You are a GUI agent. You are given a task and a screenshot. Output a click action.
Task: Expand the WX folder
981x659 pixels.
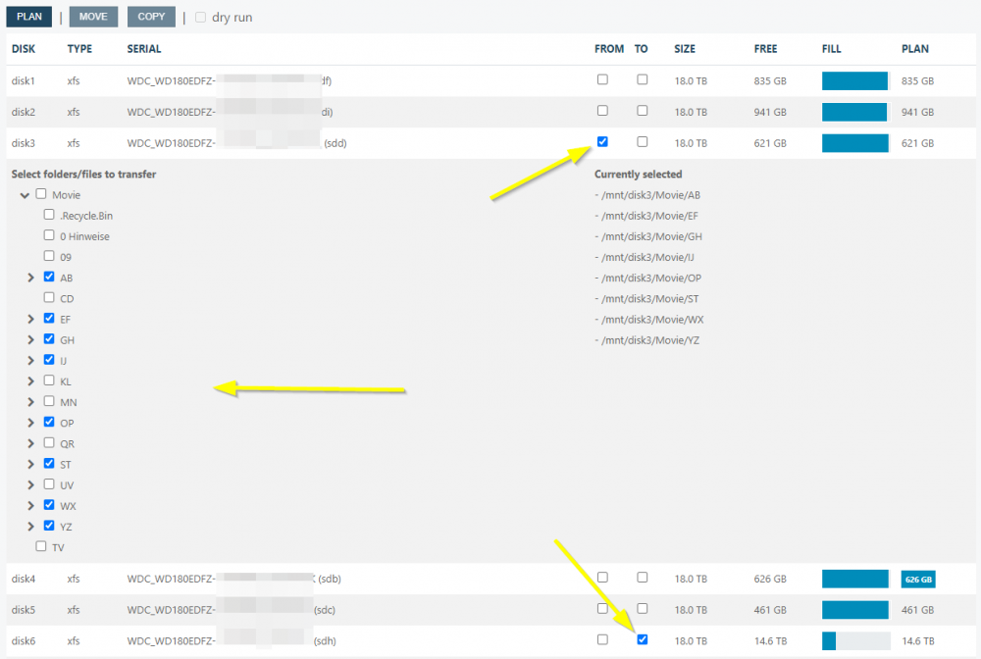point(30,505)
